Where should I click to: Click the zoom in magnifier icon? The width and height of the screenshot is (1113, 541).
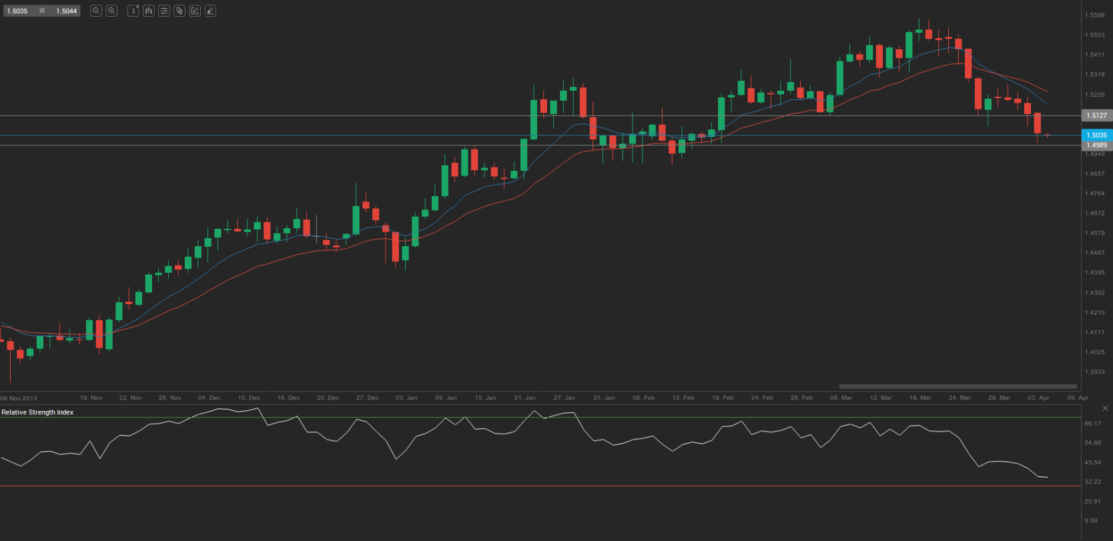[x=111, y=11]
